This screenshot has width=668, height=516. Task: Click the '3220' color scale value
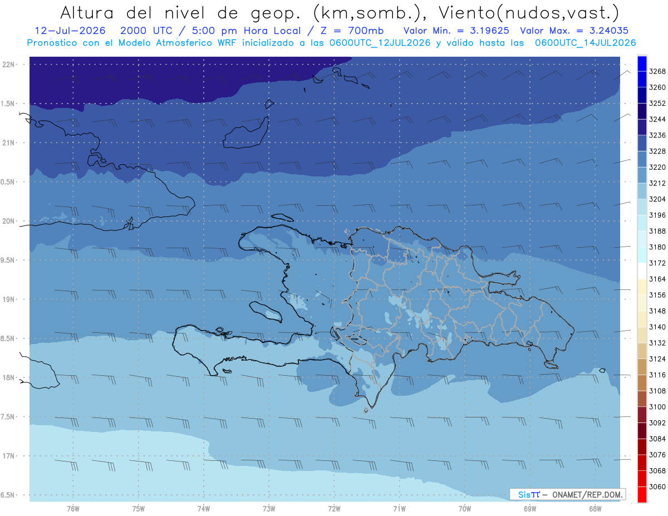click(x=657, y=167)
